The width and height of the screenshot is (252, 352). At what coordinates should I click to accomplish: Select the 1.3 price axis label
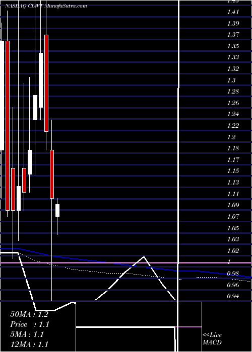231,80
